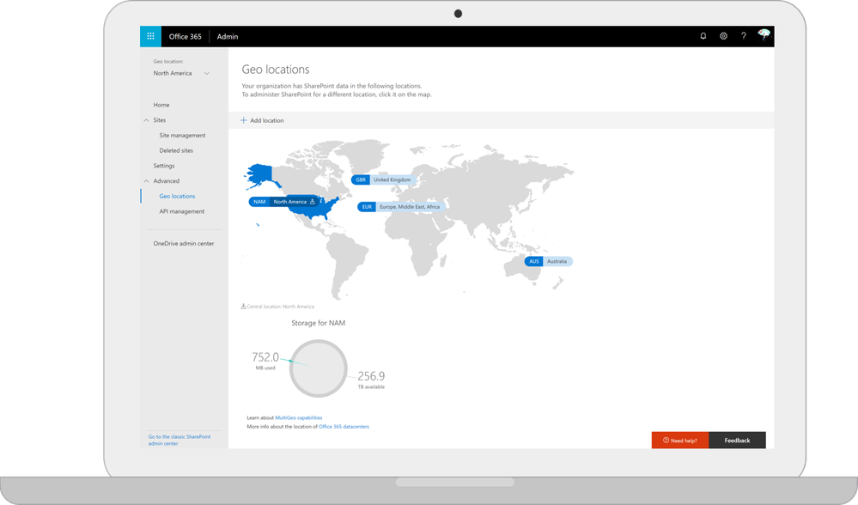Screen dimensions: 858x505
Task: Click the Central location: North America caption
Action: click(278, 307)
